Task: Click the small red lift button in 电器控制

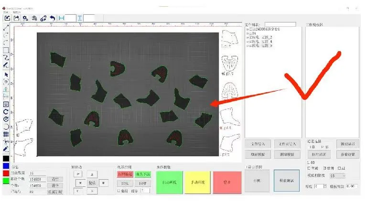Action: [125, 174]
